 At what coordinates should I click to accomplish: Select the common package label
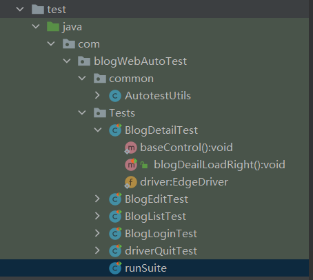(131, 79)
